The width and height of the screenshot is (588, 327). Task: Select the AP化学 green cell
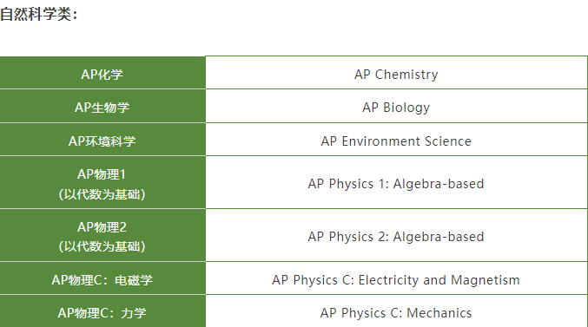tap(102, 73)
